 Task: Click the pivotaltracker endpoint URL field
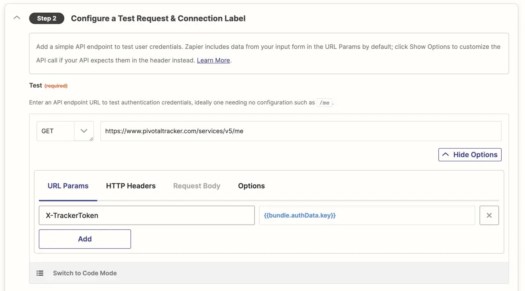[x=301, y=131]
